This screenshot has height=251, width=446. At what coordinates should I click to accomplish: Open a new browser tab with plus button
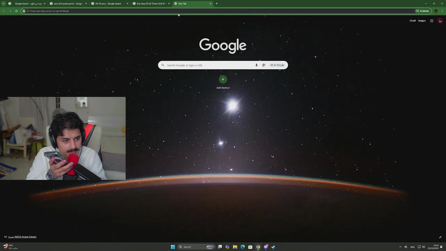coord(217,3)
